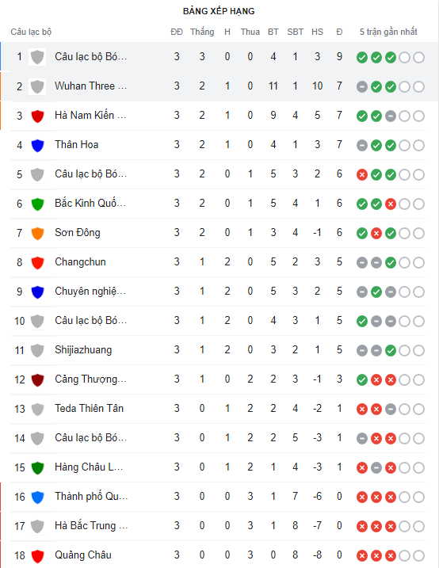Click the dark green shield for Hàng Châu
Viewport: 439px width, 568px height.
coord(38,467)
